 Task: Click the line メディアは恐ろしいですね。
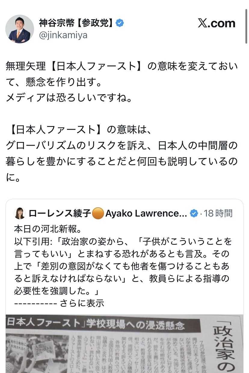(x=69, y=98)
